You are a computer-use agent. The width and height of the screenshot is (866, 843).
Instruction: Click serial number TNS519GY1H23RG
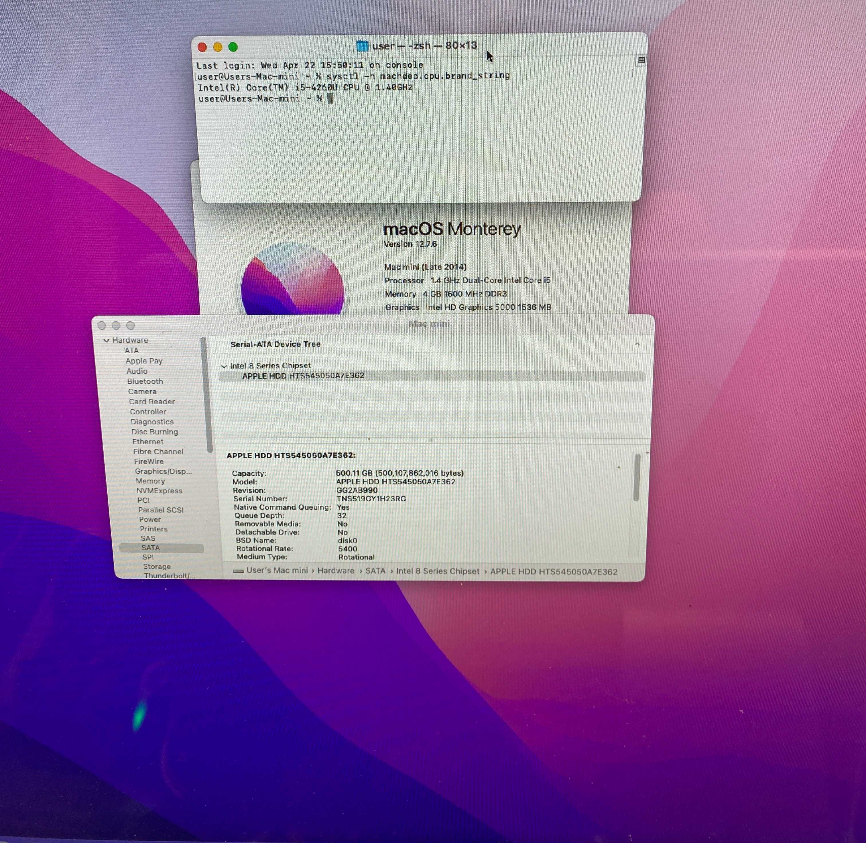[371, 499]
